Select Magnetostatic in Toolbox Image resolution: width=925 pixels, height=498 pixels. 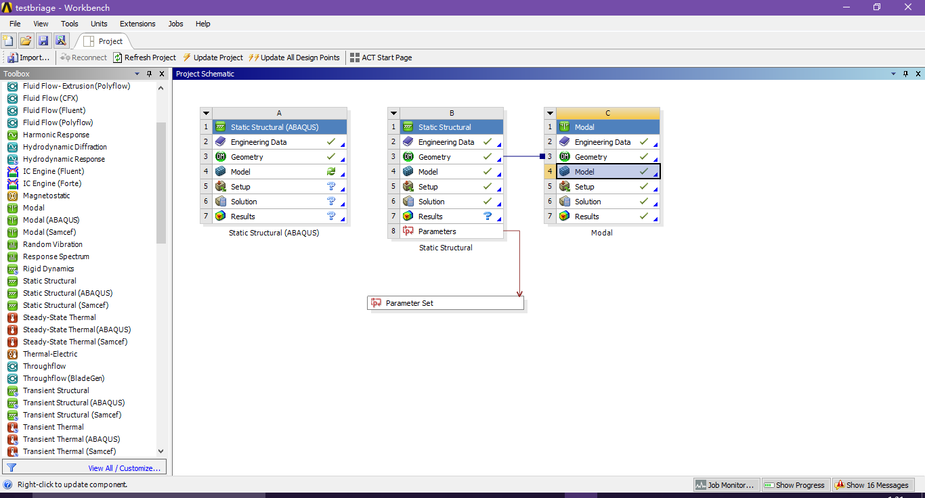(46, 196)
